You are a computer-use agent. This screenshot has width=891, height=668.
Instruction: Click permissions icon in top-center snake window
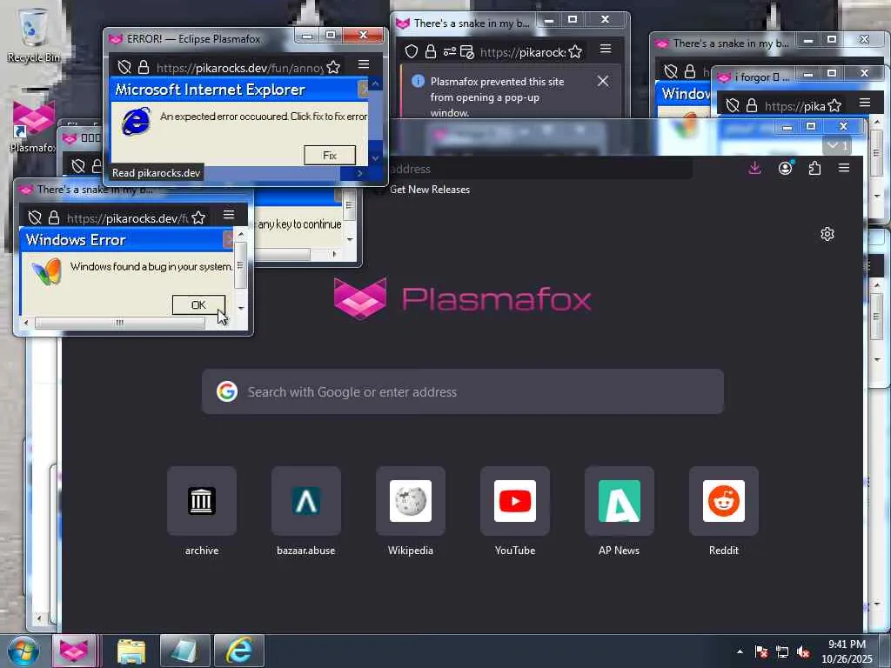[450, 52]
